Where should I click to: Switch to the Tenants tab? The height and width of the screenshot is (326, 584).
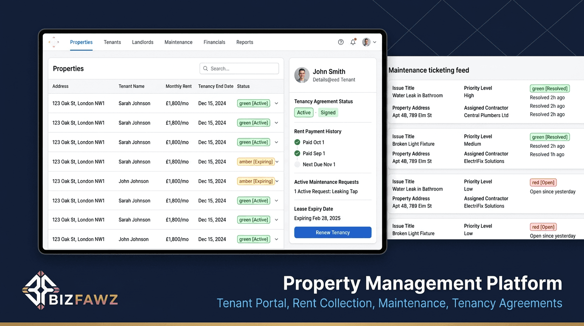(x=112, y=42)
